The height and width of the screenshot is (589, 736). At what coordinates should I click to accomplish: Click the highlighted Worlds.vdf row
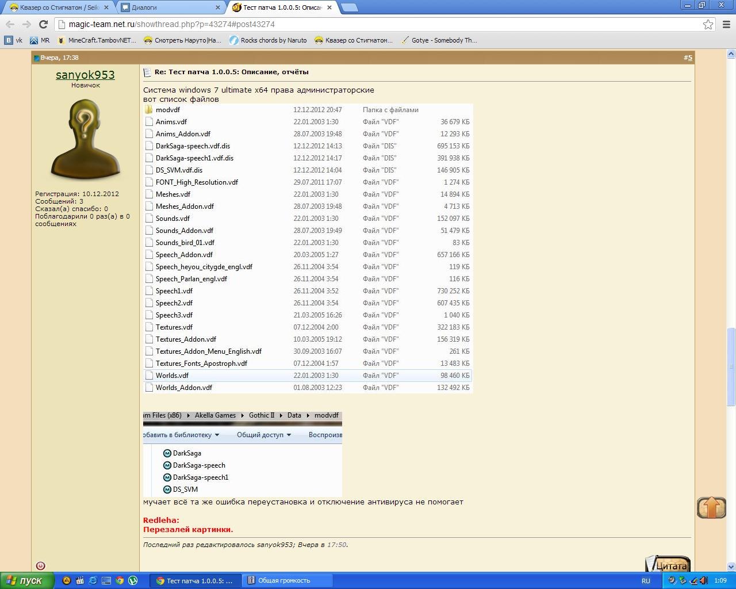pos(308,376)
